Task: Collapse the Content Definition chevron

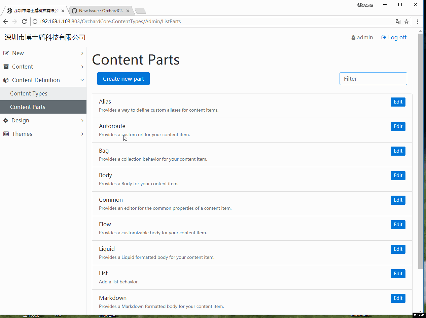Action: (82, 80)
